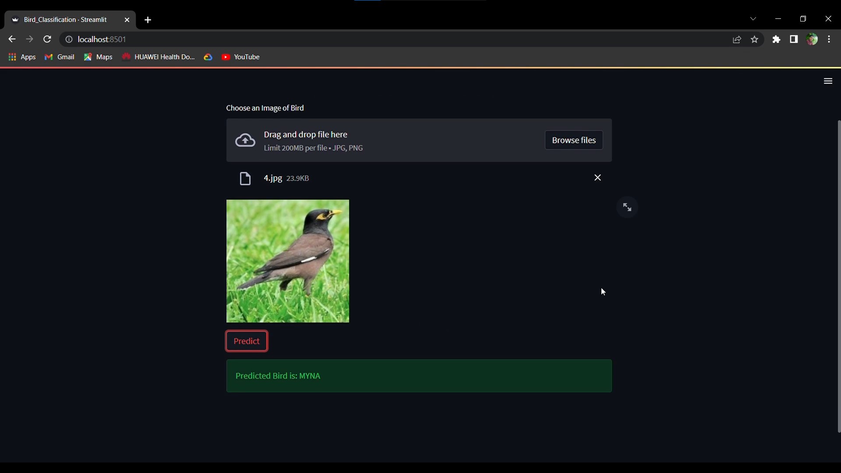Open the YouTube bookmark
The height and width of the screenshot is (473, 841).
[x=240, y=56]
